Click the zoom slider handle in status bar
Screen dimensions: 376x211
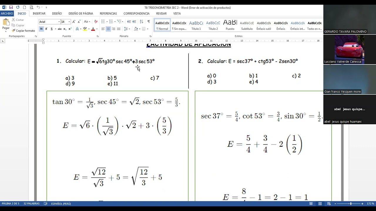point(350,204)
